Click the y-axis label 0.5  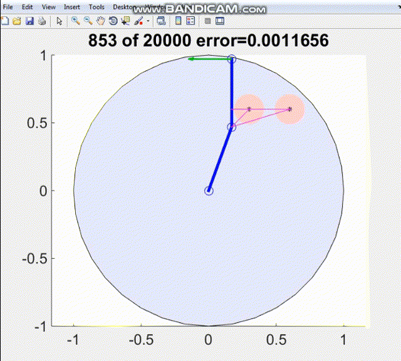[37, 123]
